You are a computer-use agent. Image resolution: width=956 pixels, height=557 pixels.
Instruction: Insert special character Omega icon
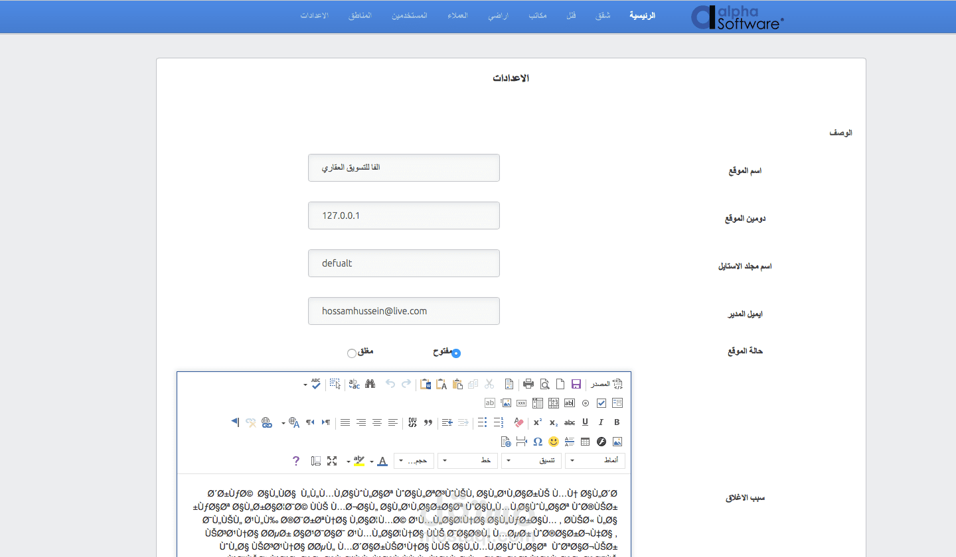(537, 441)
